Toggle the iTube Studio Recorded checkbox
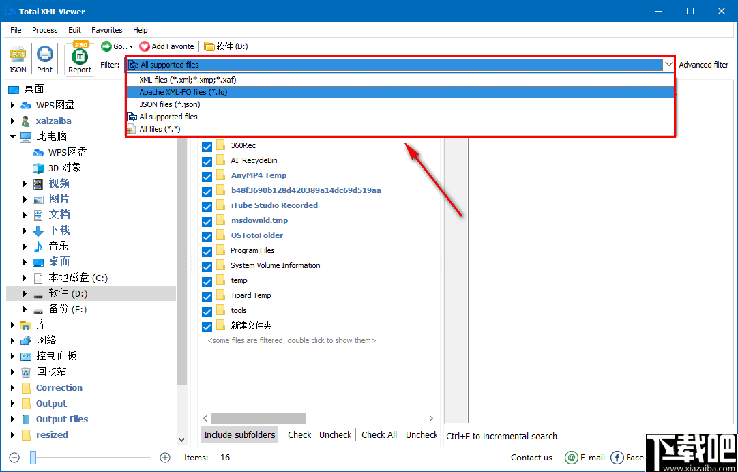 point(207,207)
